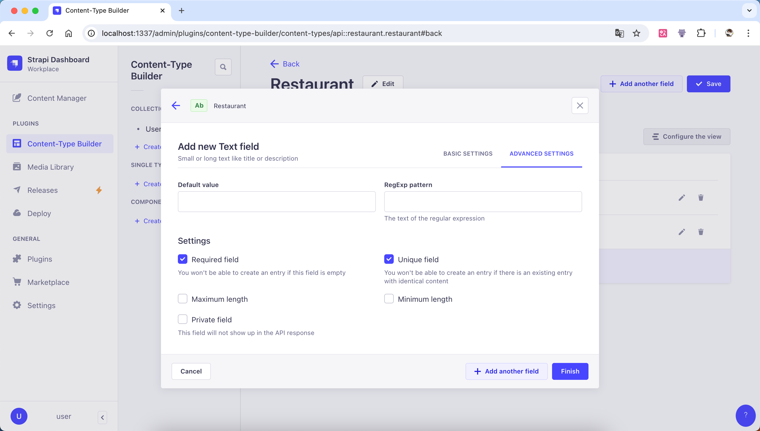Switch to Basic Settings tab
The height and width of the screenshot is (431, 760).
tap(468, 154)
